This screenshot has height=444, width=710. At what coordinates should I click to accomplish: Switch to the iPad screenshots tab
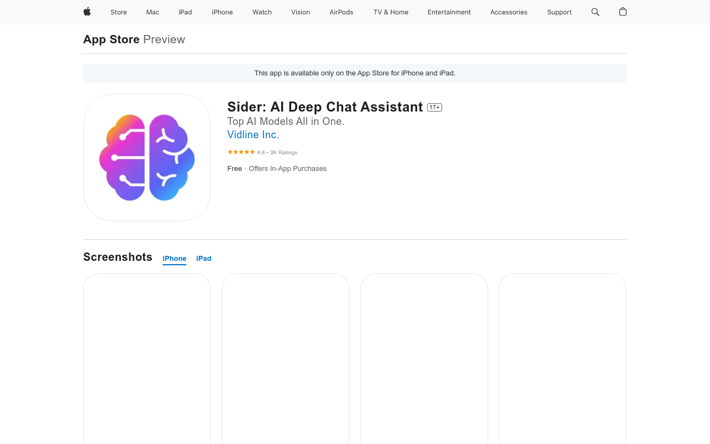(204, 259)
